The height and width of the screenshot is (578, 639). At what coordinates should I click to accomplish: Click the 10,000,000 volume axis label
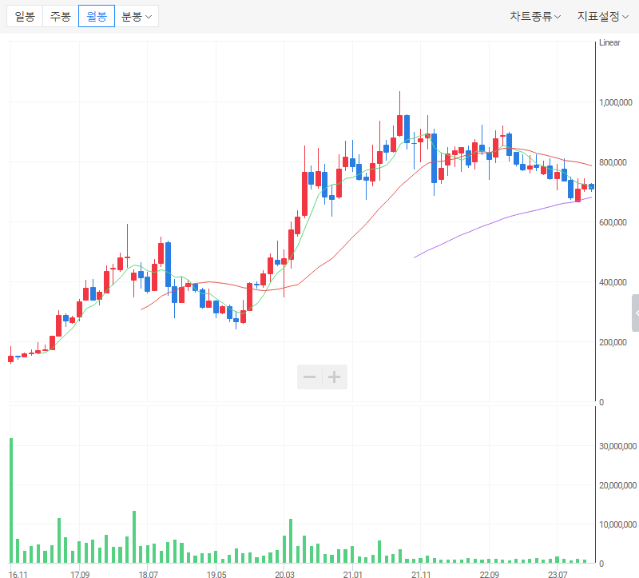coord(617,524)
